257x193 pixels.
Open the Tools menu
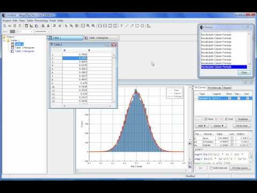tap(52, 20)
